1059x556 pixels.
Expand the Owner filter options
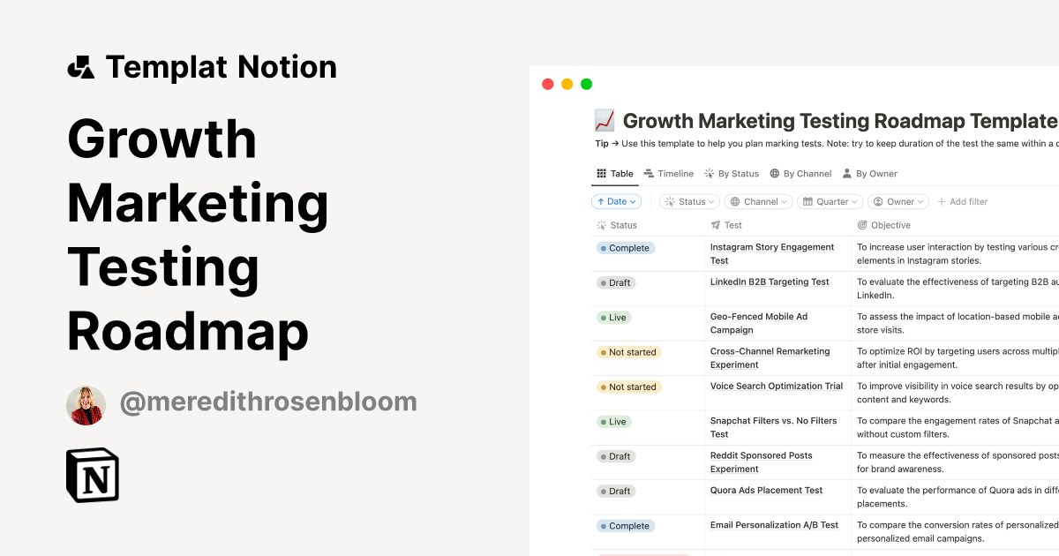[898, 201]
